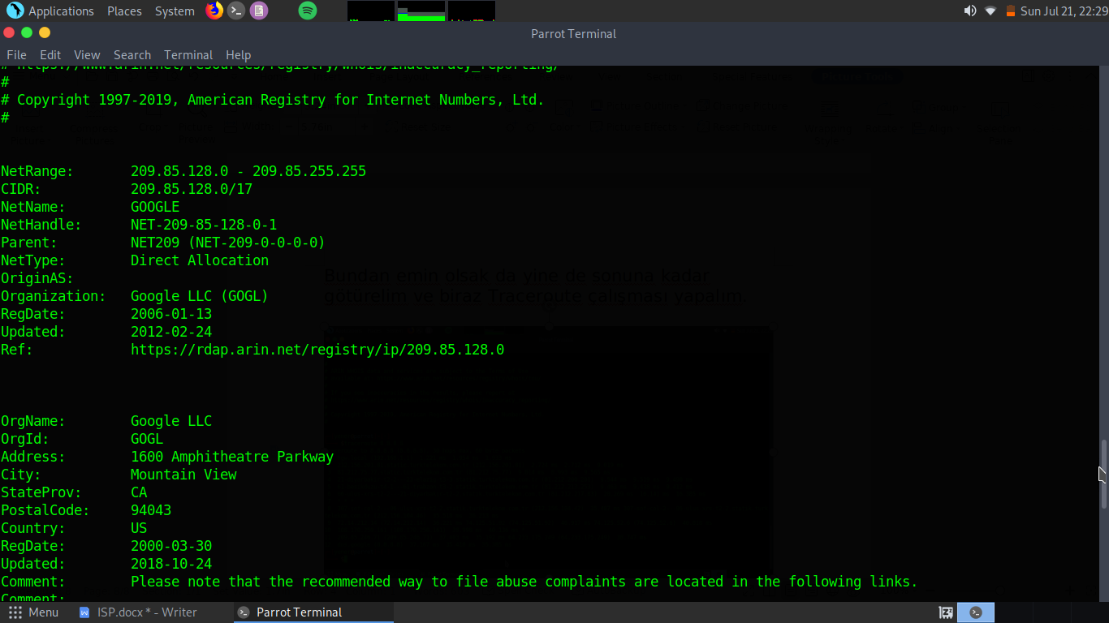The image size is (1109, 623).
Task: Click the NetName value GOOGLE
Action: pyautogui.click(x=155, y=207)
